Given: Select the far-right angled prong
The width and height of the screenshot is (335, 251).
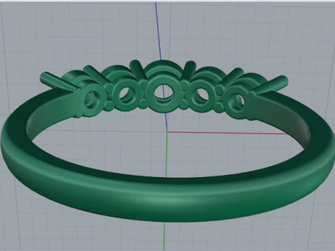Looking at the screenshot, I should coord(270,85).
